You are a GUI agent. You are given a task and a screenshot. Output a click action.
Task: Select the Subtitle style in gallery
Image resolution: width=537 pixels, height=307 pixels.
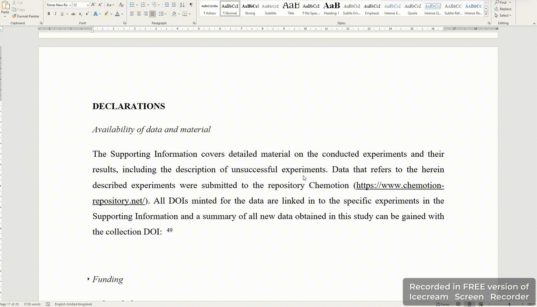tap(270, 8)
